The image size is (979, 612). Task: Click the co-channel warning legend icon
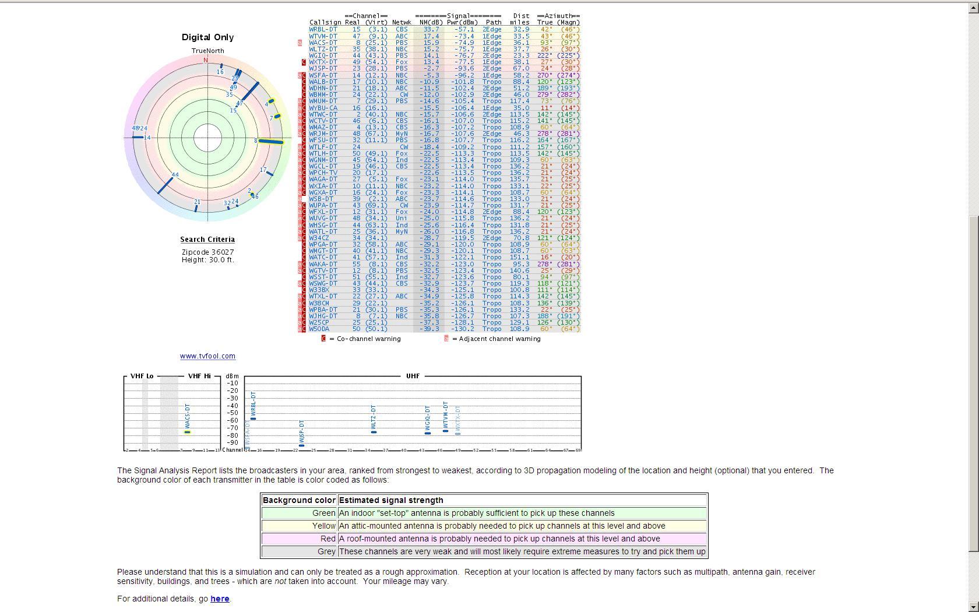point(323,339)
